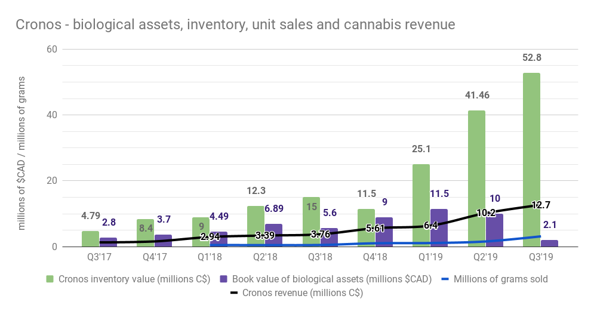Click the green legend swatch for Cronos inventory value
The width and height of the screenshot is (594, 314).
[x=50, y=279]
